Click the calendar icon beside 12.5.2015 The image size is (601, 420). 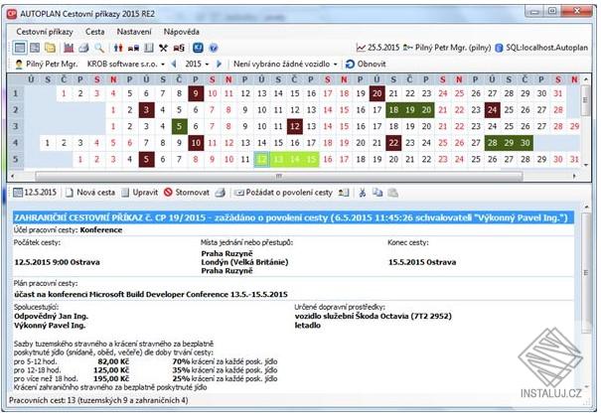(x=18, y=193)
